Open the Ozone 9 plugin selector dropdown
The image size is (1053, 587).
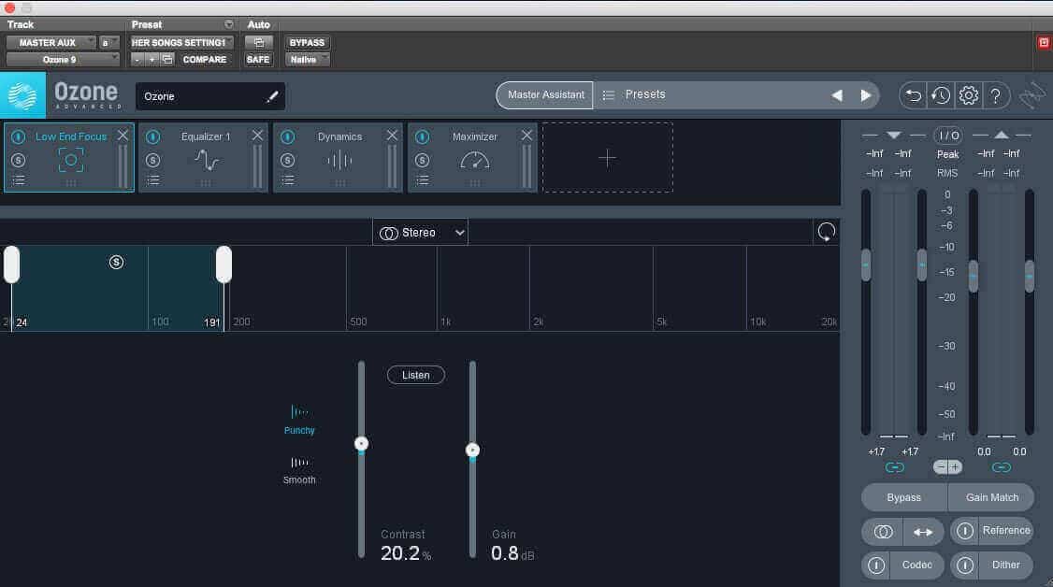(x=63, y=60)
